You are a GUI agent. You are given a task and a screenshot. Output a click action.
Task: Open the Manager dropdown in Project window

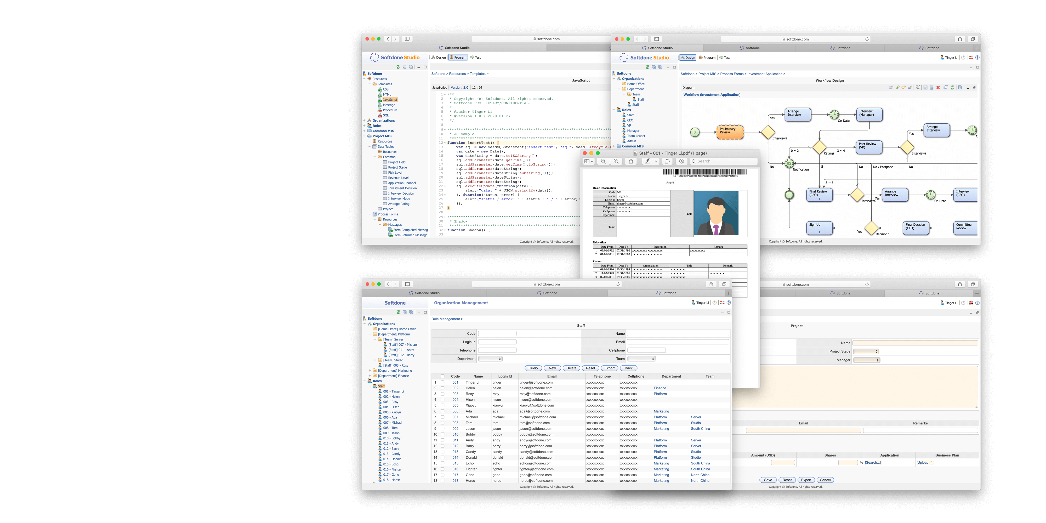(x=866, y=360)
